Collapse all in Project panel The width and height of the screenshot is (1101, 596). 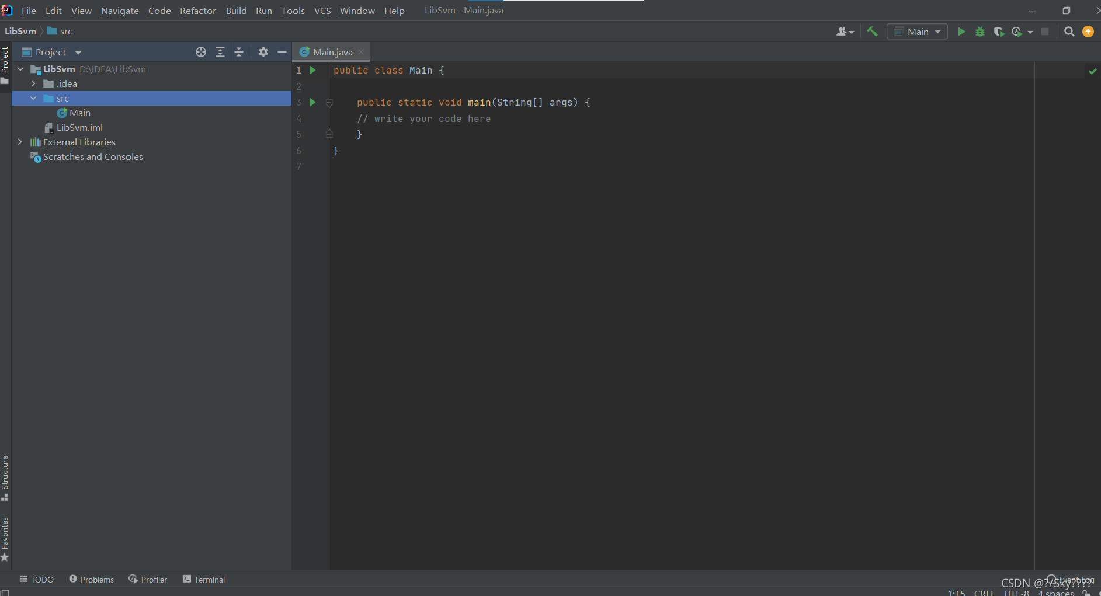(239, 52)
